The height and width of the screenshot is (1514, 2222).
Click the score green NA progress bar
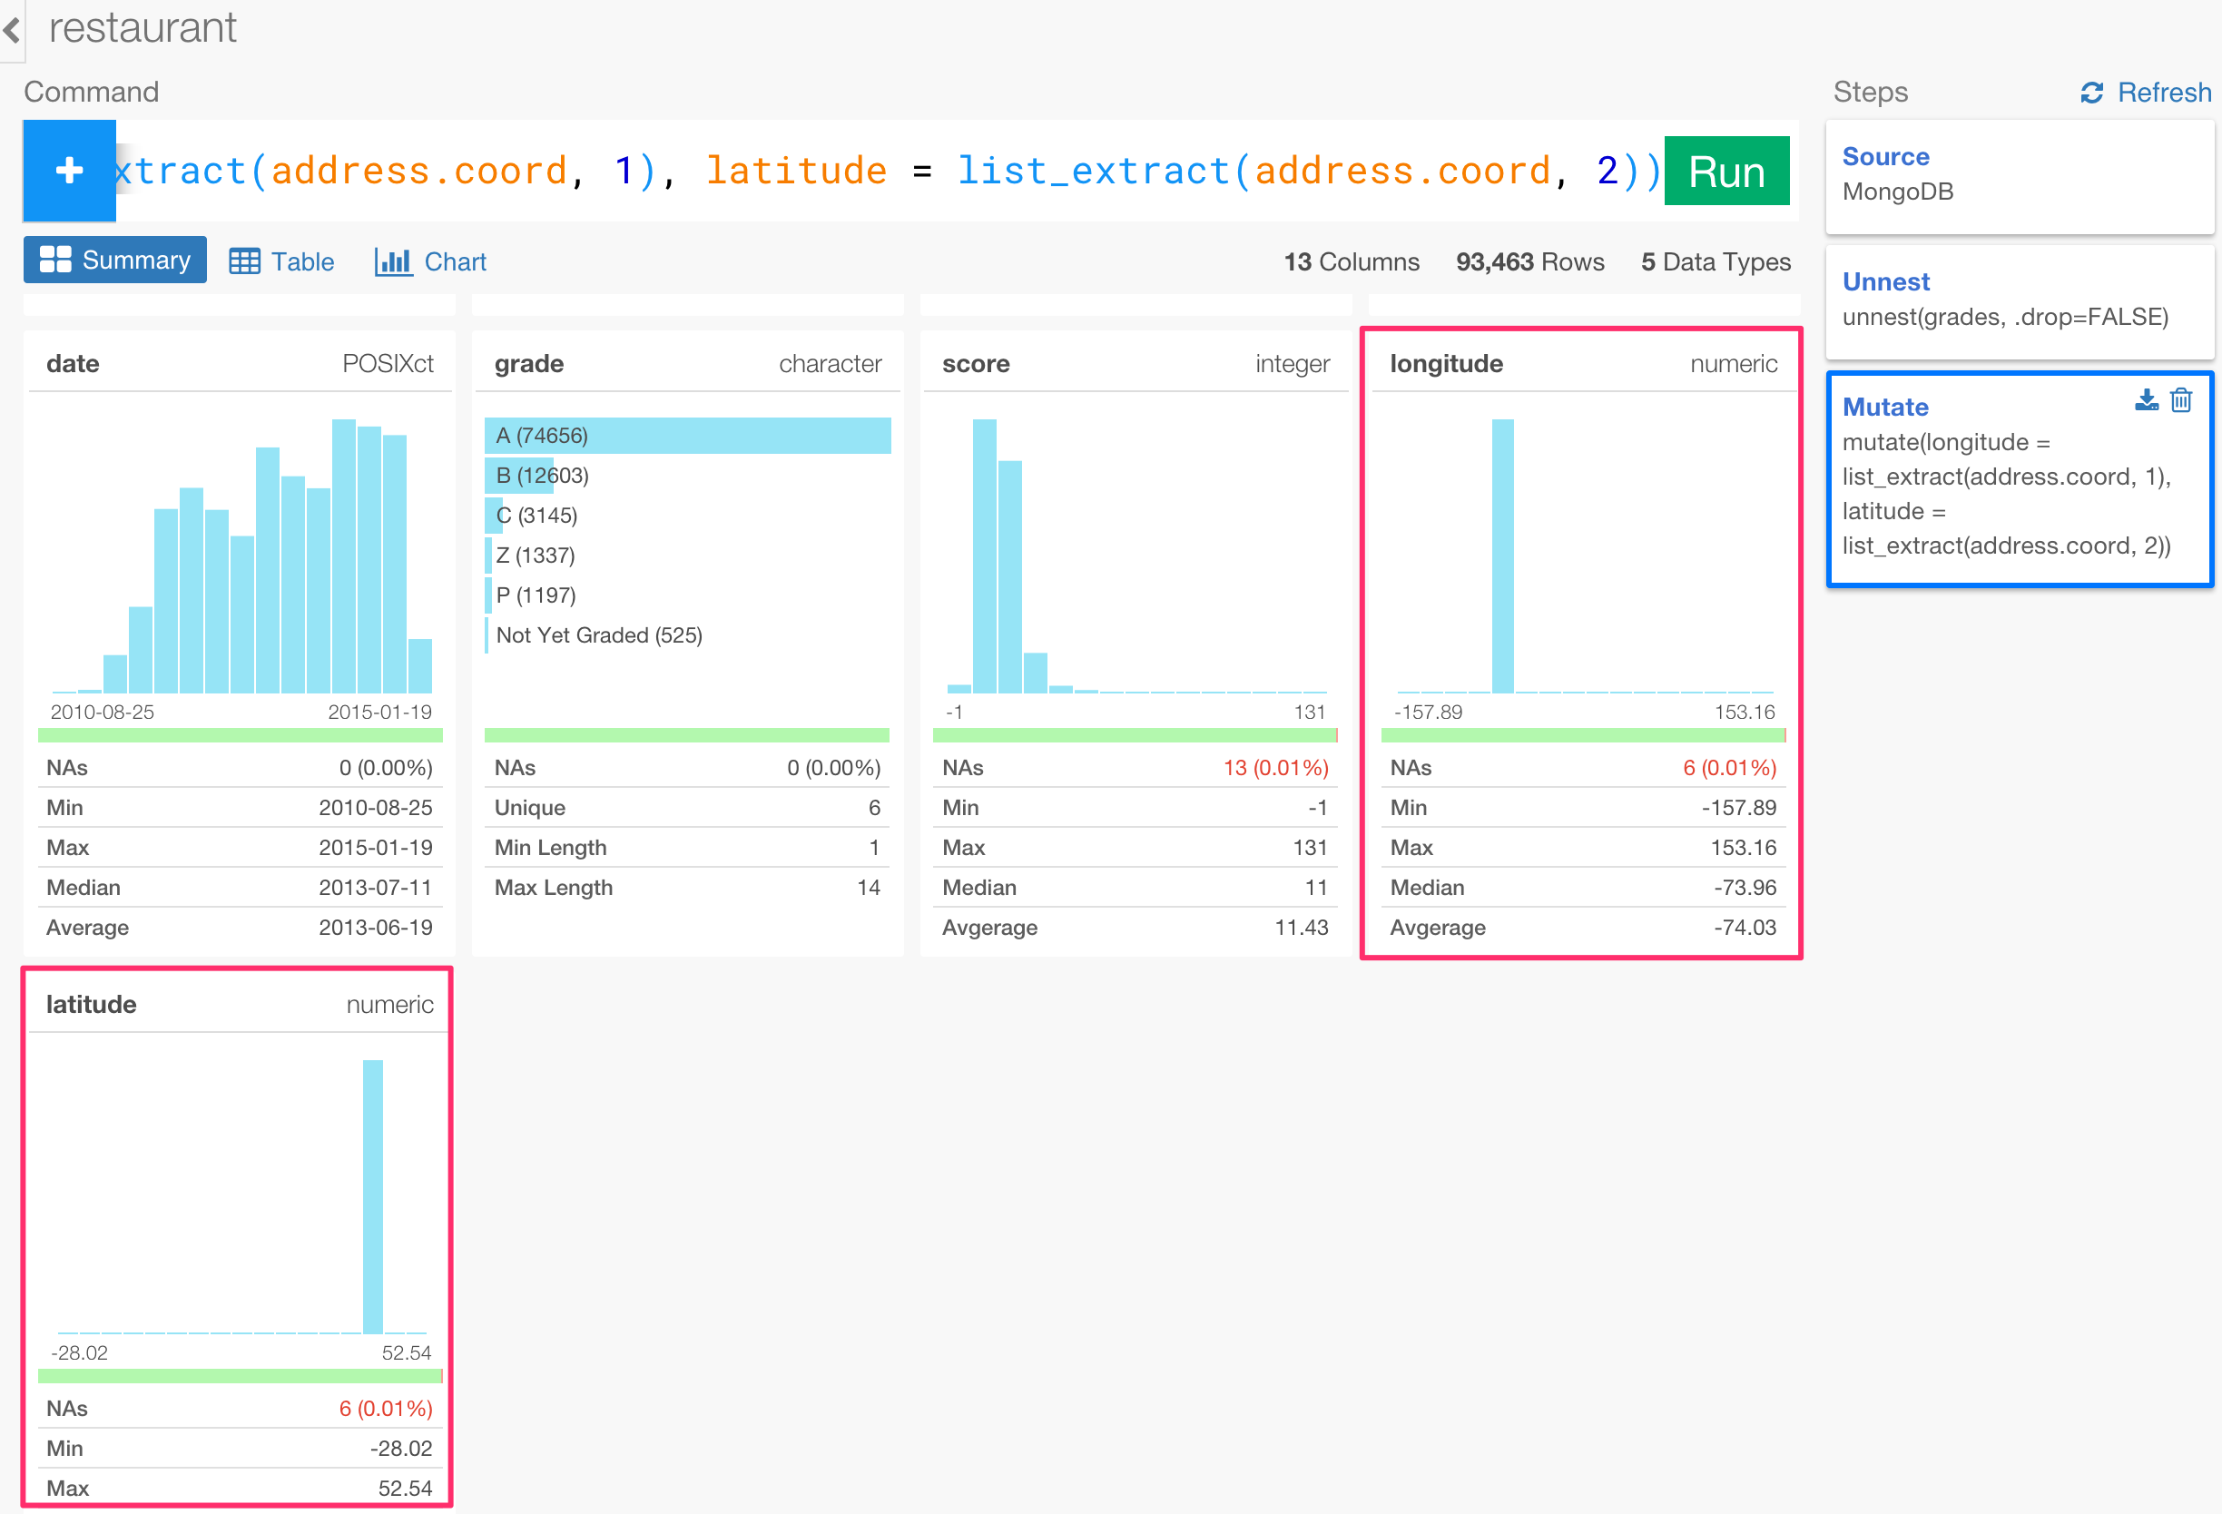pyautogui.click(x=1134, y=735)
